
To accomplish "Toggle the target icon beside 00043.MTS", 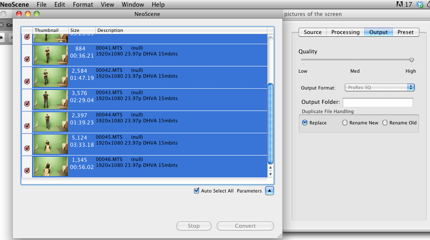I will click(27, 103).
